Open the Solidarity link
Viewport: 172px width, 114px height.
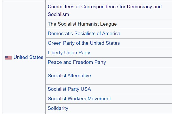[58, 108]
